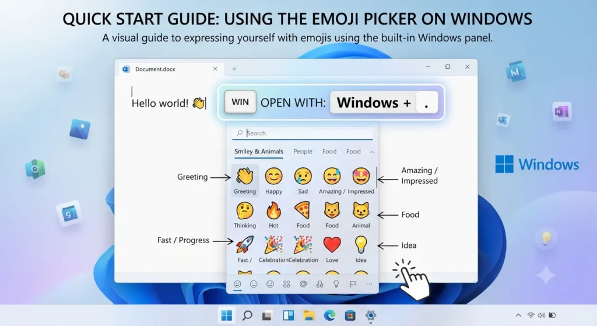Click into the emoji Search field

[x=303, y=134]
